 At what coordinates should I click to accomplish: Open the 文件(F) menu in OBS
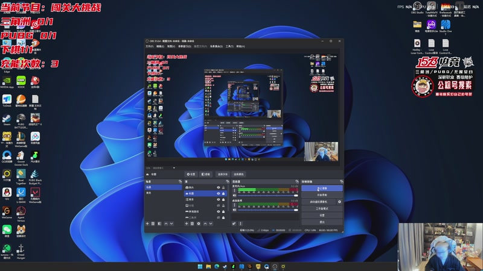[x=149, y=46]
